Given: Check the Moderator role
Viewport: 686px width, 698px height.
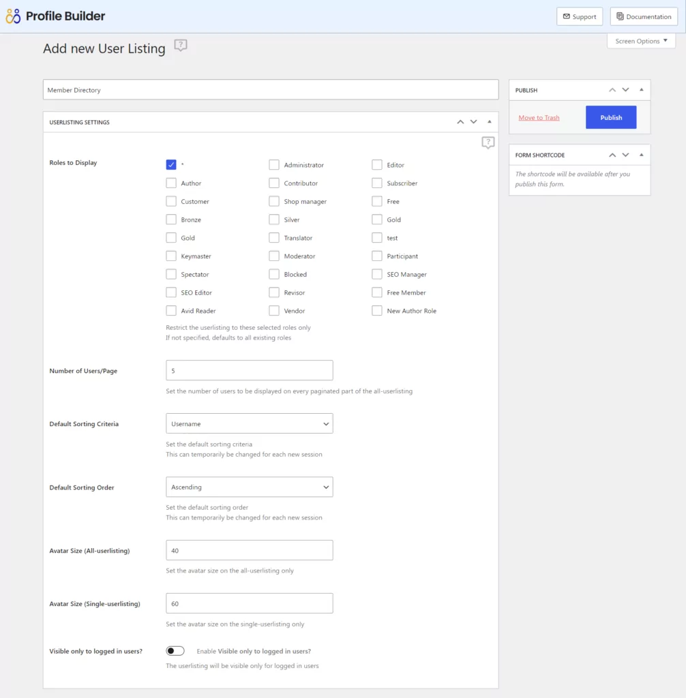Looking at the screenshot, I should (x=274, y=256).
